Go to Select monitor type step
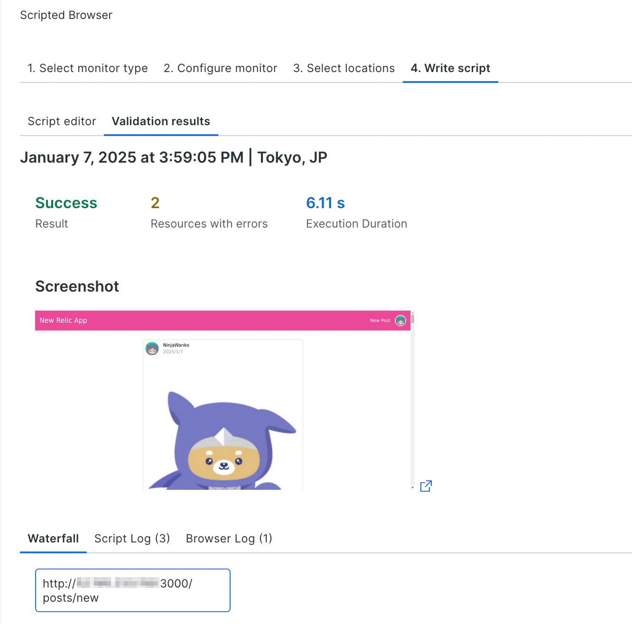The image size is (632, 624). tap(88, 68)
